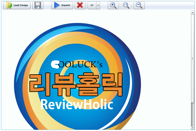Zoom out with the minus magnifier icon

pos(139,5)
